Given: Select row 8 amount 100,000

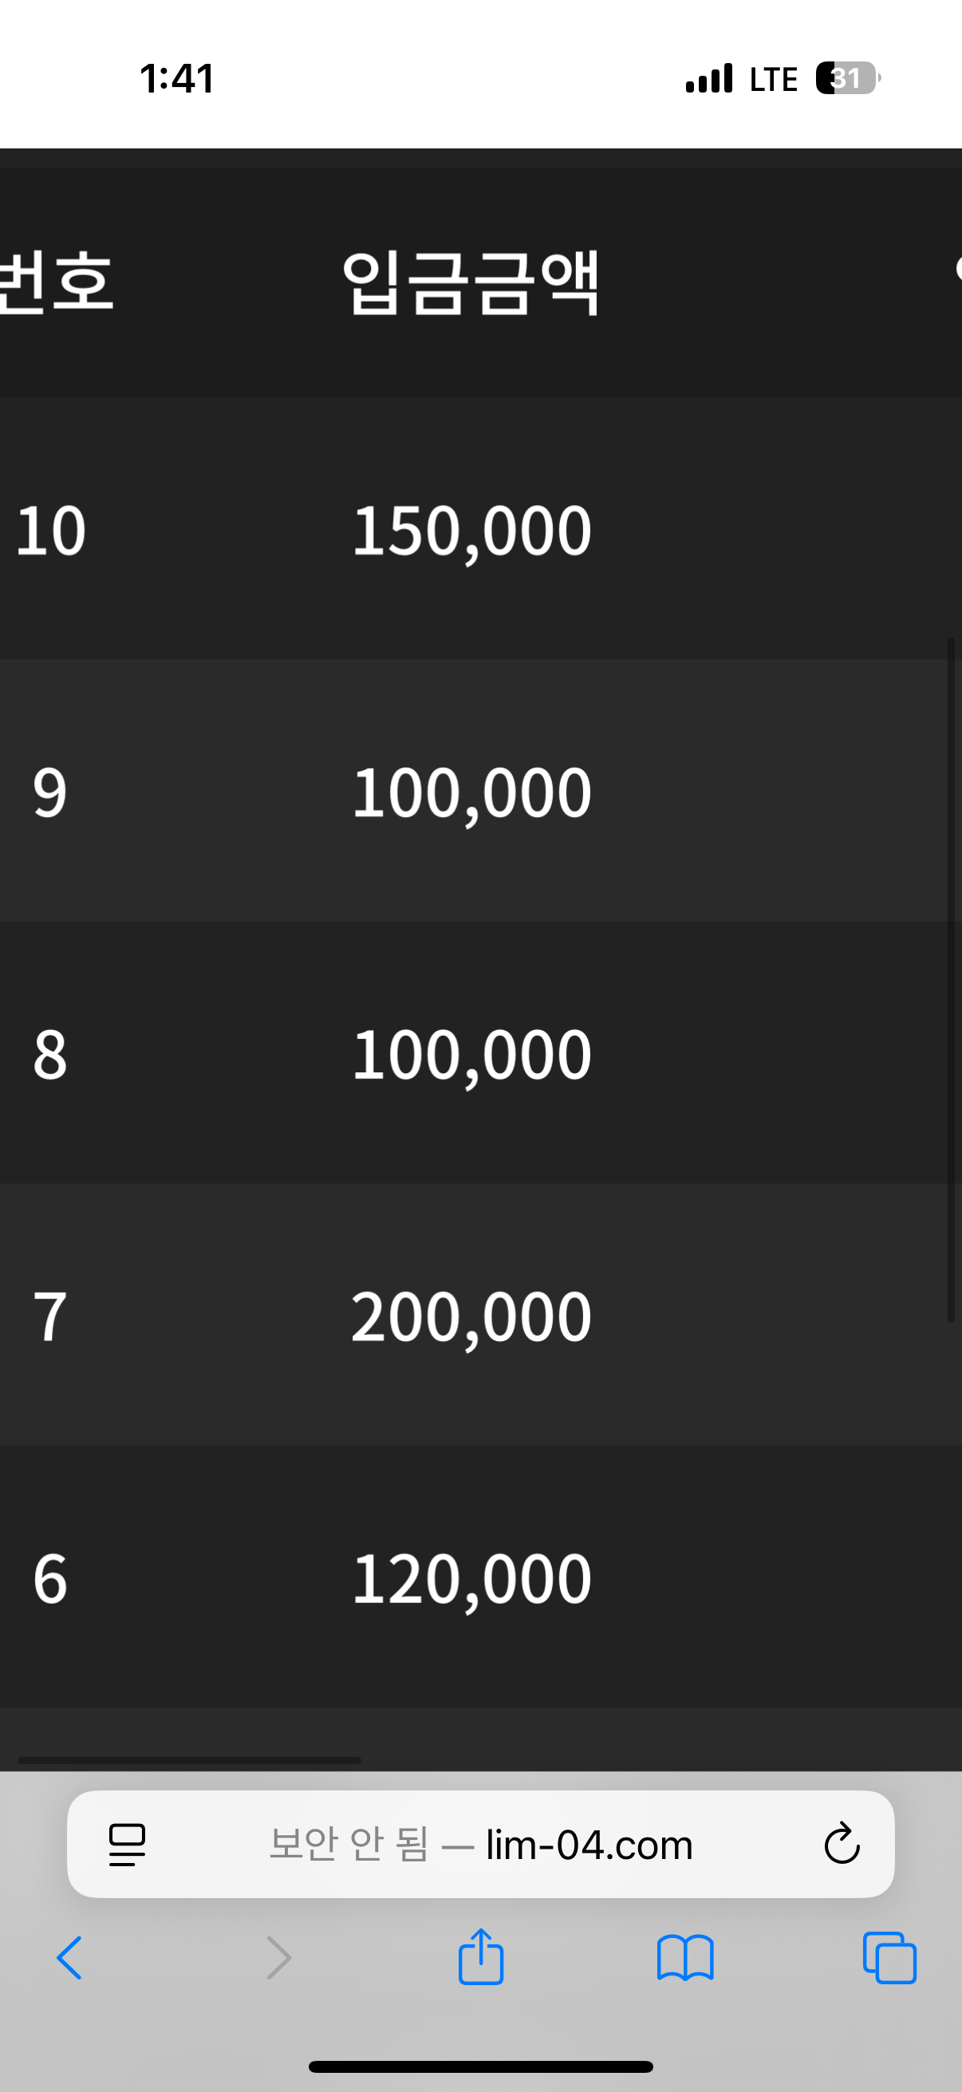Looking at the screenshot, I should (x=471, y=1054).
